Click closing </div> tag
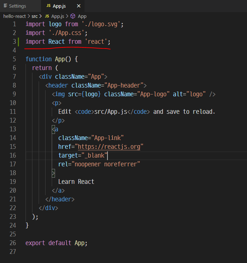 pos(48,208)
